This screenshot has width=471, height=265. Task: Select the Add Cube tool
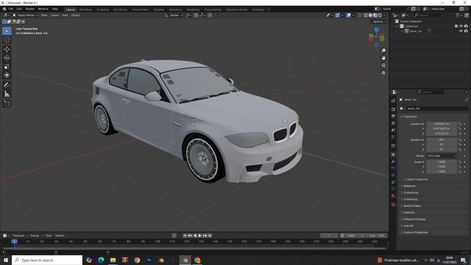point(7,104)
